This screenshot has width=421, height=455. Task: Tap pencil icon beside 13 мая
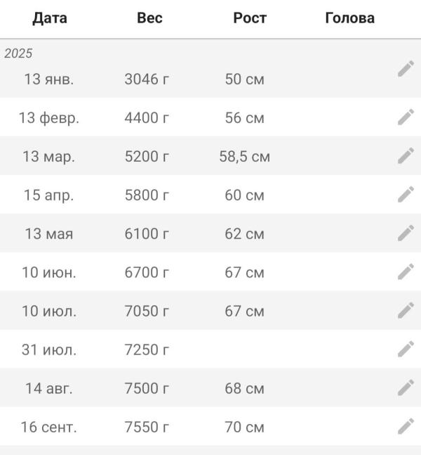point(406,233)
